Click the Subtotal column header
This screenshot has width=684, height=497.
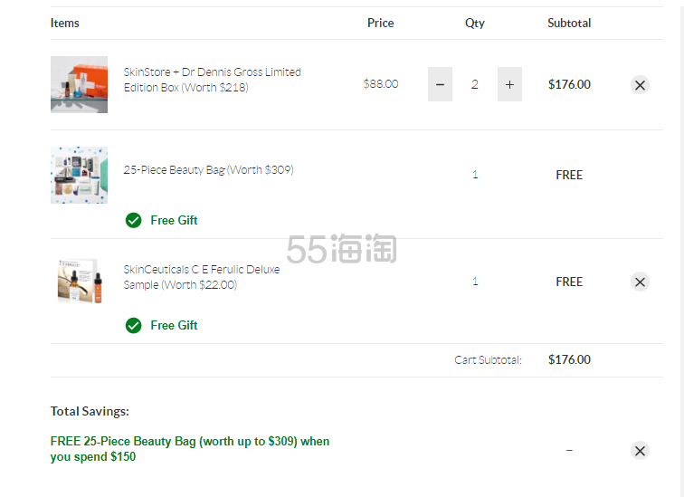(569, 23)
